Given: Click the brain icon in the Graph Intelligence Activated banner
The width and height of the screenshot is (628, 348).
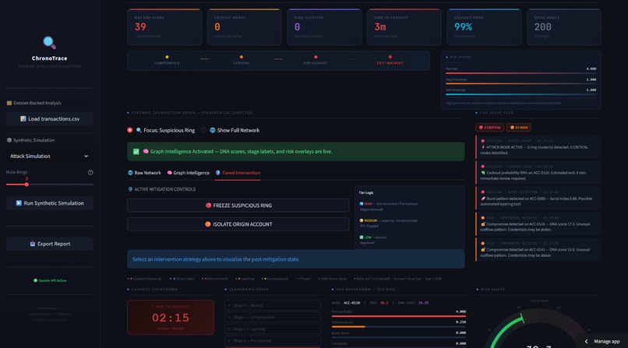Looking at the screenshot, I should pyautogui.click(x=146, y=152).
